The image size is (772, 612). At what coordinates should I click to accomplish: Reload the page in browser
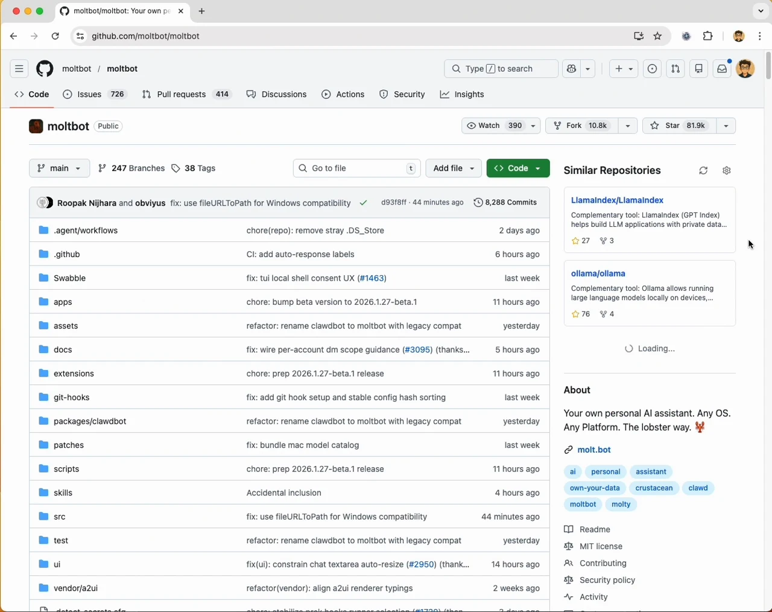pyautogui.click(x=55, y=36)
